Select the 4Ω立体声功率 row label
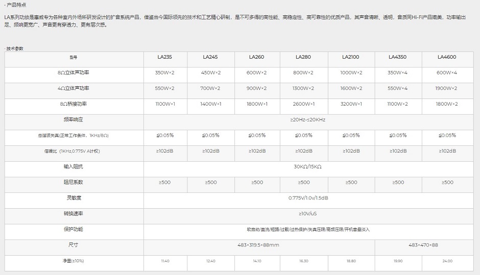Image resolution: width=480 pixels, height=275 pixels. point(74,88)
